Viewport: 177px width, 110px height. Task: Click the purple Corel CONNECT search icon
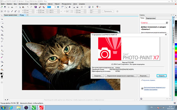pyautogui.click(x=36, y=7)
